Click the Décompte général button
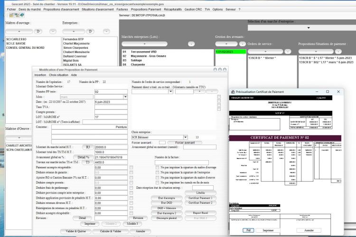Screen dimensions: 356x237 coord(167,218)
